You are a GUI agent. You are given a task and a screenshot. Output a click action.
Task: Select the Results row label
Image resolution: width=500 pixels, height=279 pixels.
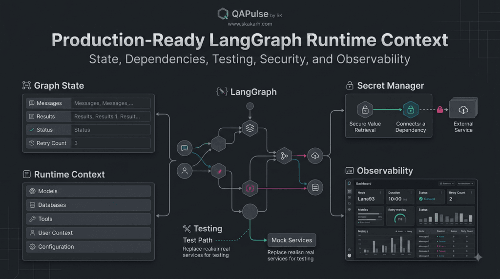click(45, 117)
